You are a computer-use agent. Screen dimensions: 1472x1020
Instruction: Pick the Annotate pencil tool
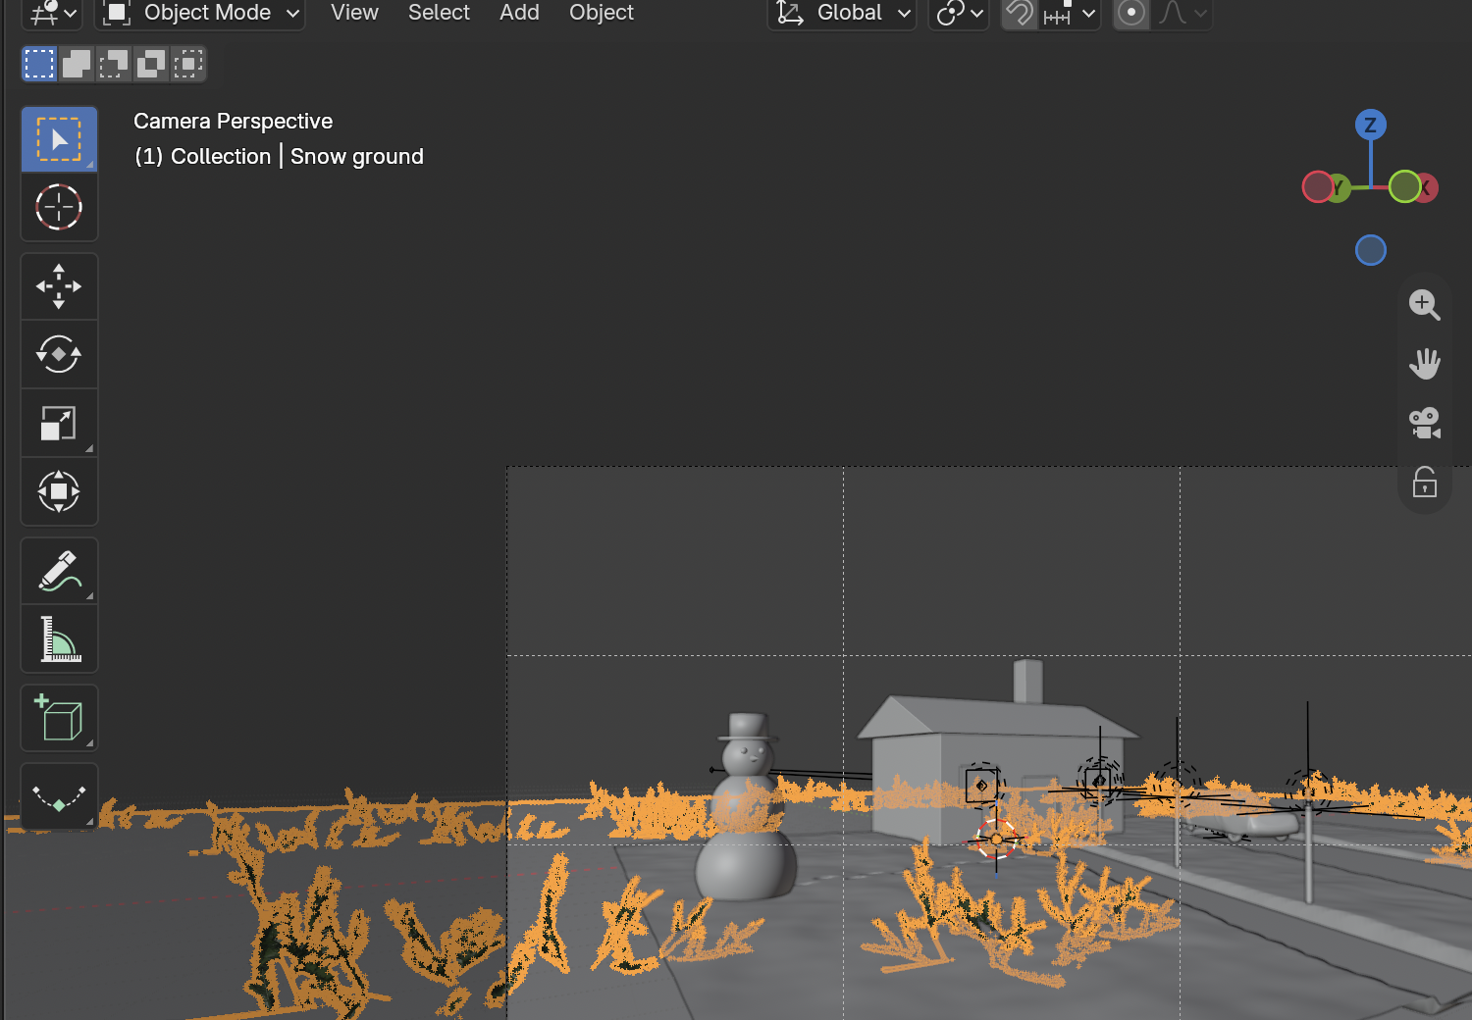[x=59, y=571]
